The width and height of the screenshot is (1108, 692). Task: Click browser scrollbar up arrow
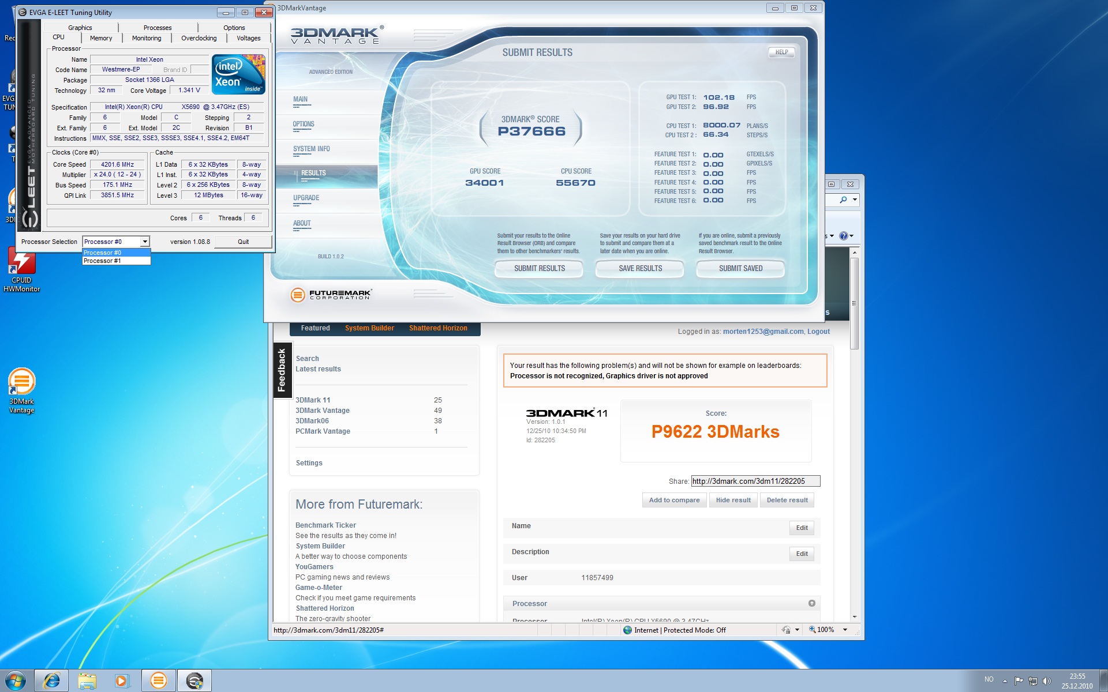(x=855, y=253)
